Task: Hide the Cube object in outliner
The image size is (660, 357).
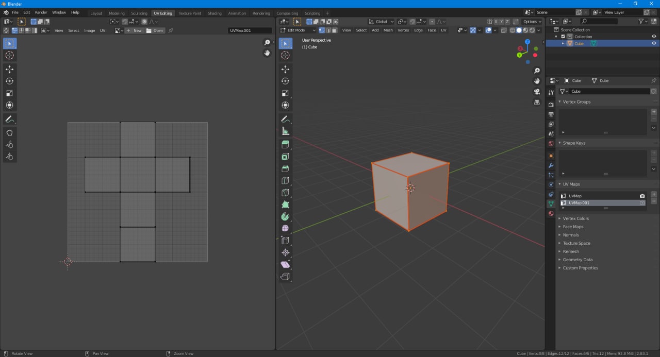Action: [654, 44]
